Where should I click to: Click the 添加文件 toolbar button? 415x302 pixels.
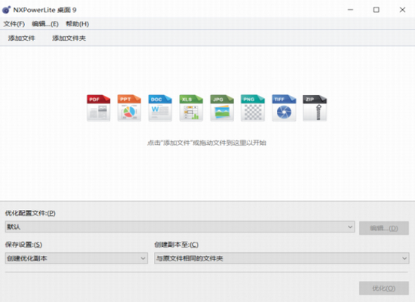[21, 39]
